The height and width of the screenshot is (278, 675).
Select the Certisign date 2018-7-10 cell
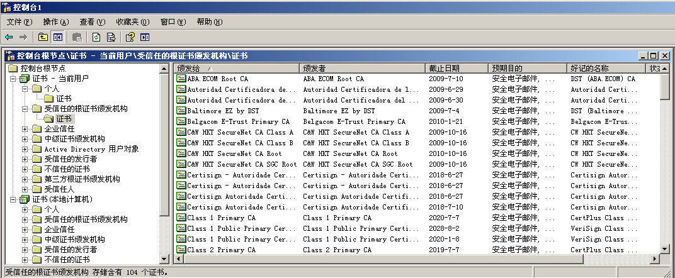(x=446, y=207)
